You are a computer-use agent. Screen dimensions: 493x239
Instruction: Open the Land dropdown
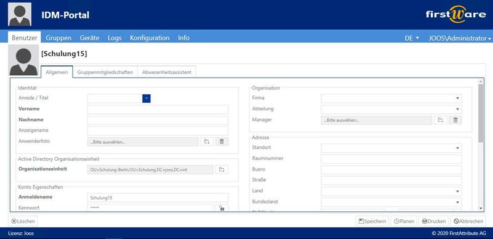(457, 191)
